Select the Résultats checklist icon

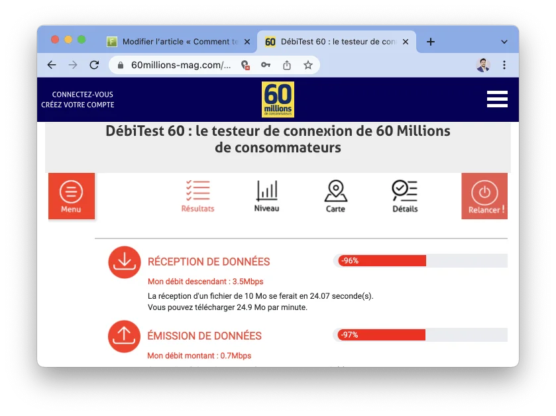[196, 190]
